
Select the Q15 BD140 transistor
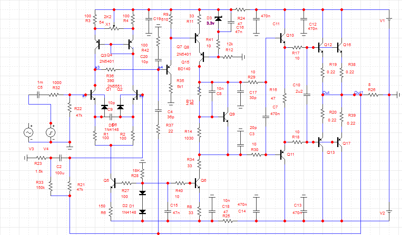click(x=169, y=69)
